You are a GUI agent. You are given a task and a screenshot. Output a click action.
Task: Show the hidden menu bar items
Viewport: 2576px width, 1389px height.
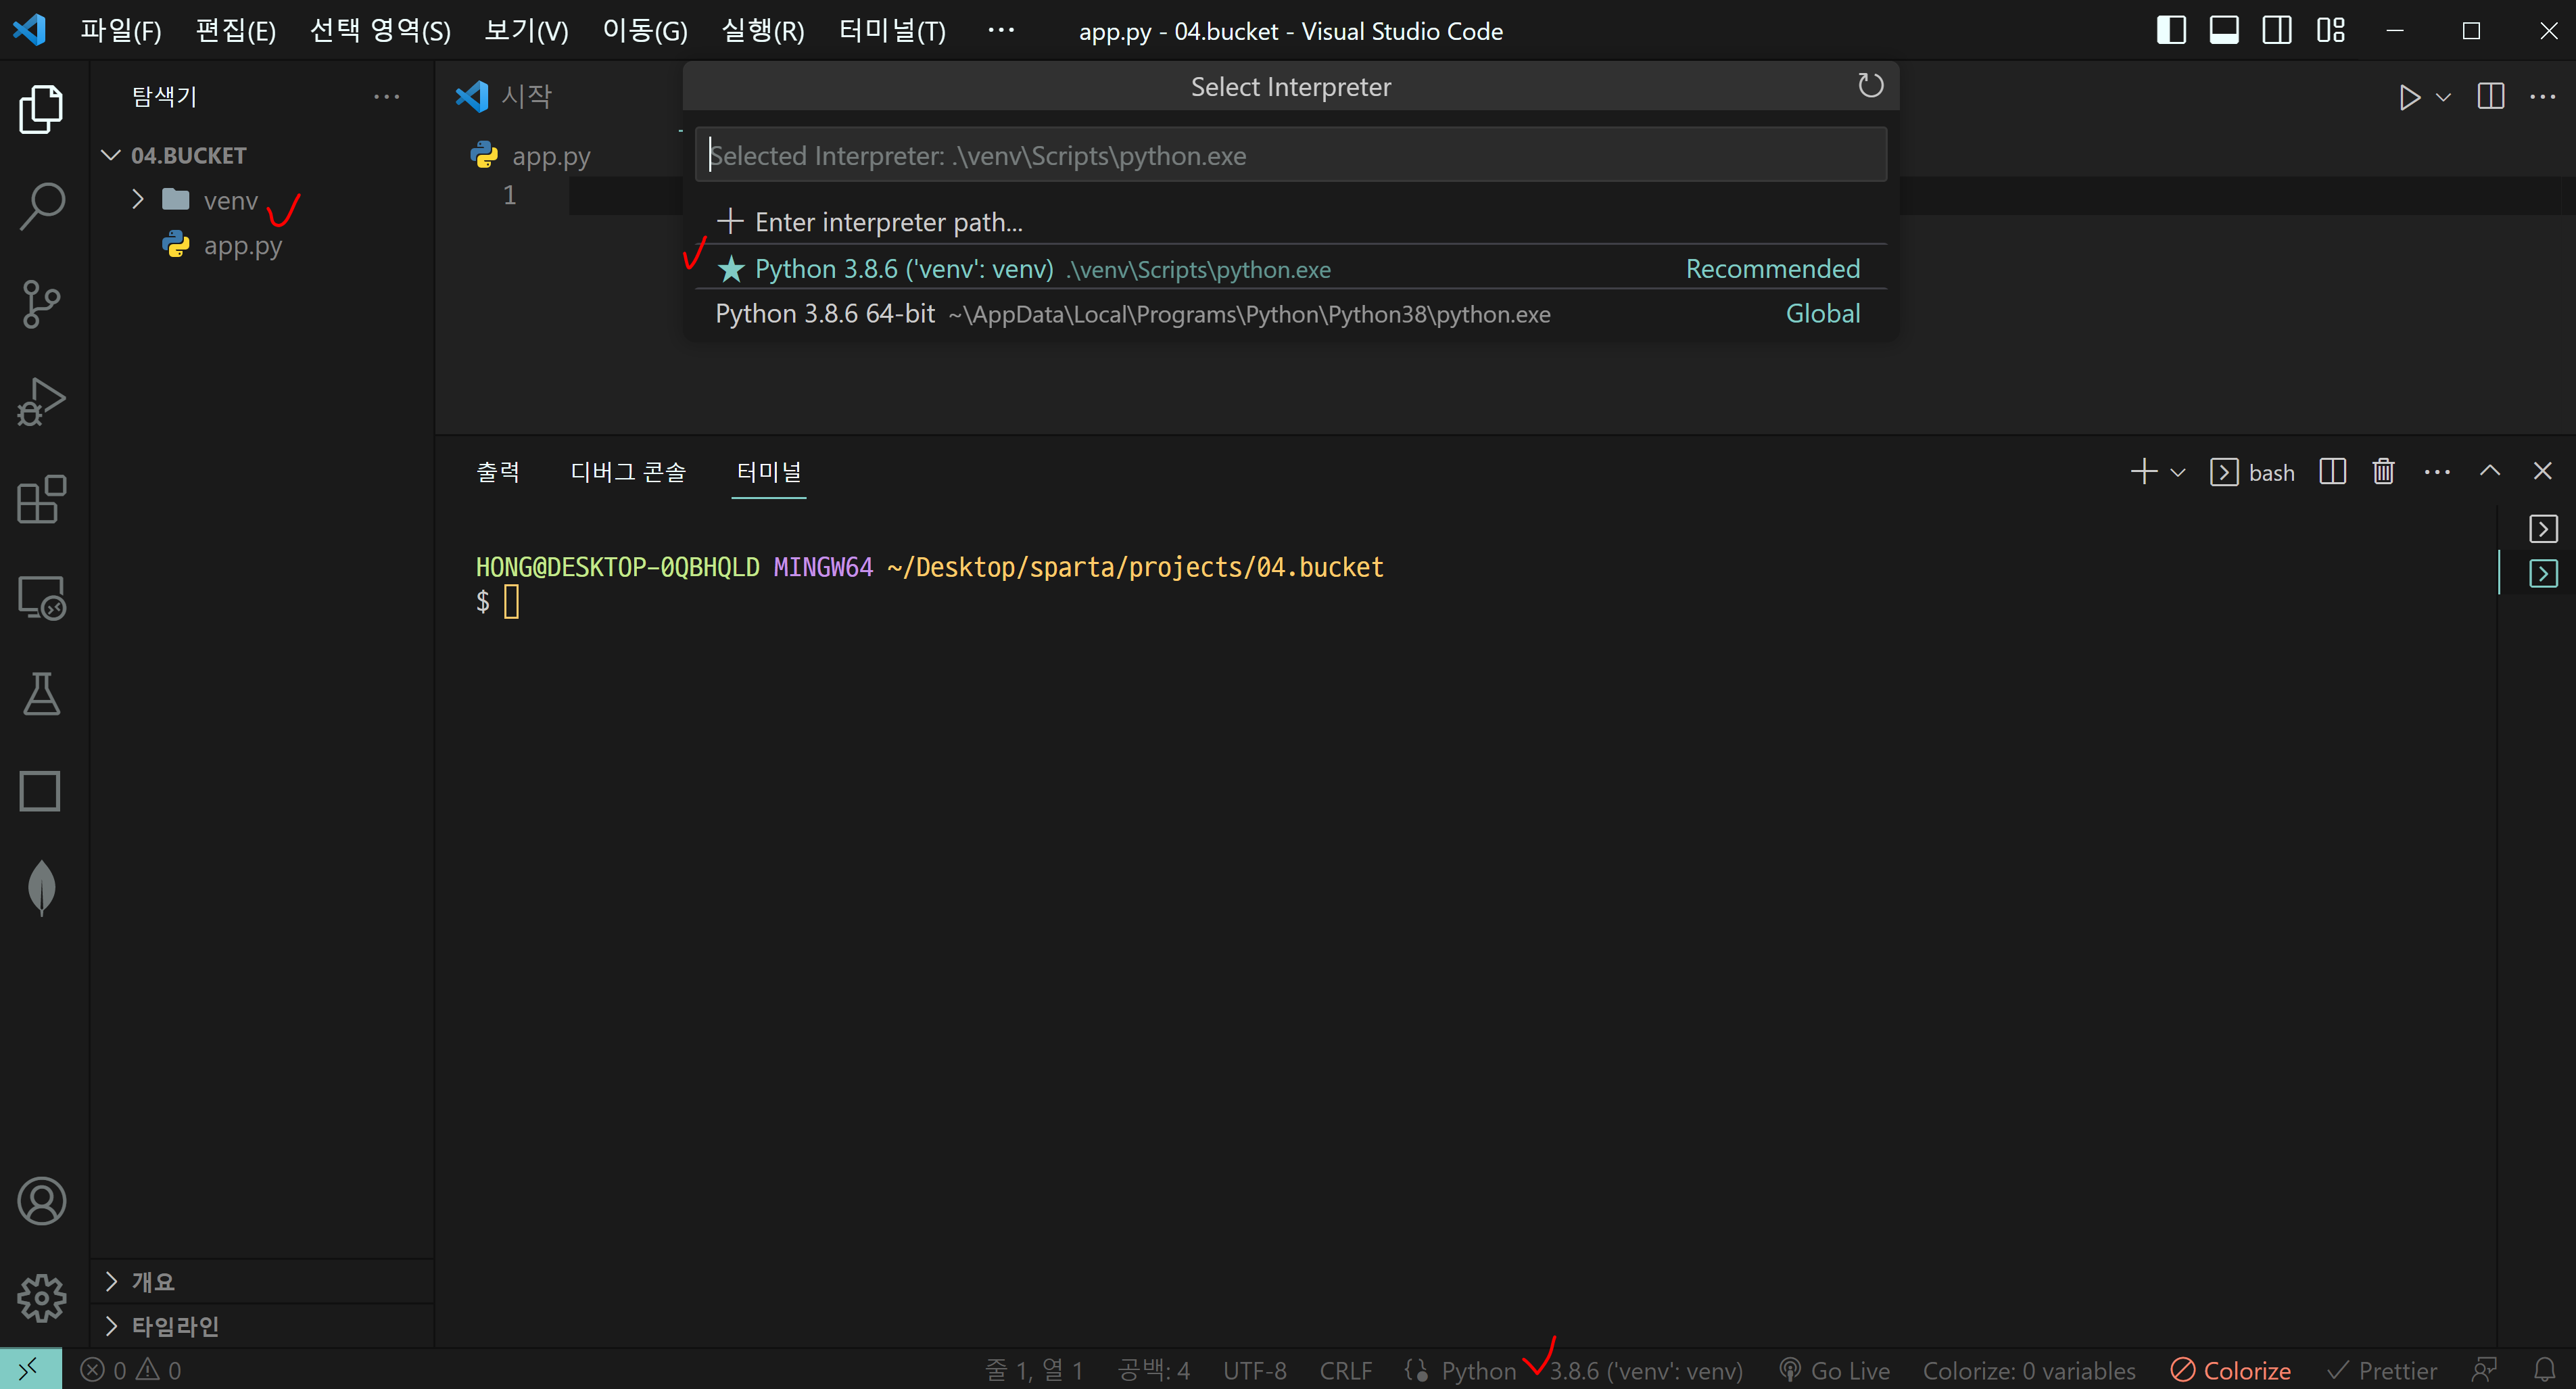click(x=1001, y=30)
